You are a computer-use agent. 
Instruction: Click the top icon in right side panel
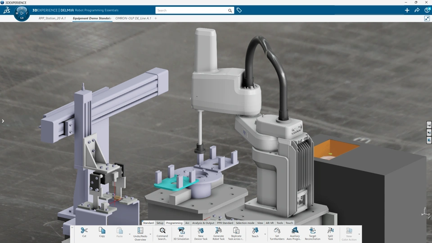(x=429, y=125)
